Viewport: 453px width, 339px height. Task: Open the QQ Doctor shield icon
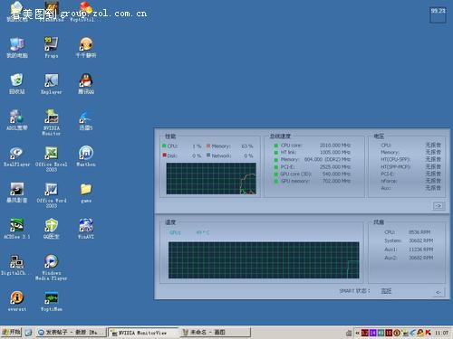pyautogui.click(x=52, y=229)
